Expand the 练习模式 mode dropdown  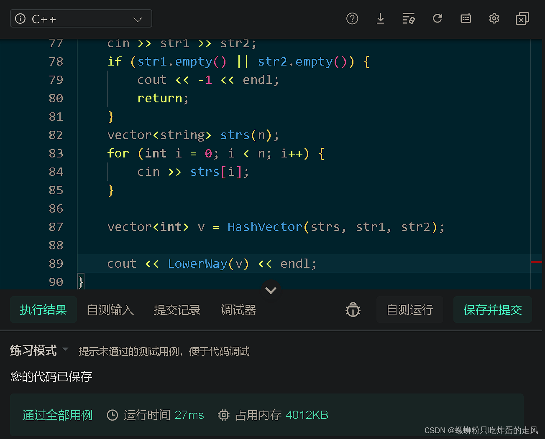(39, 350)
